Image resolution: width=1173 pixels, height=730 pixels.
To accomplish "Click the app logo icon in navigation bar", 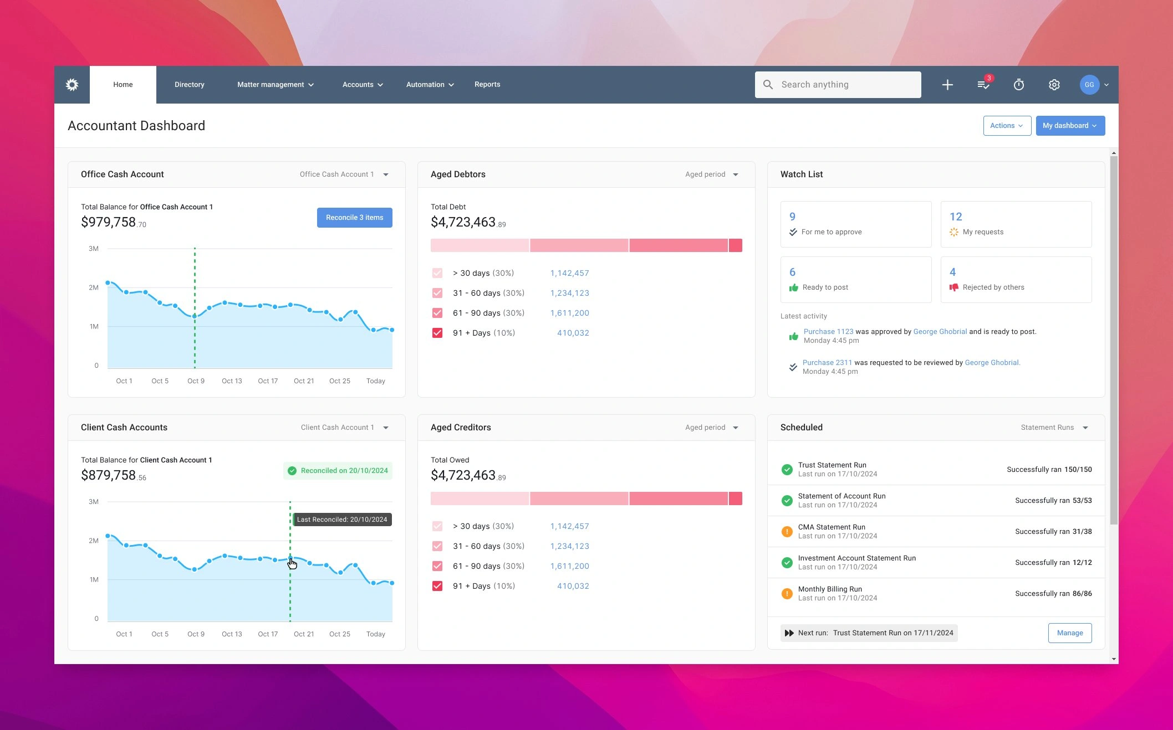I will (x=72, y=84).
